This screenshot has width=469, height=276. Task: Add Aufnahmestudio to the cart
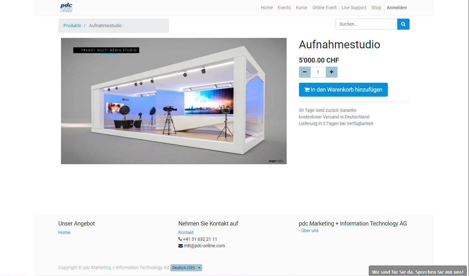[x=343, y=90]
